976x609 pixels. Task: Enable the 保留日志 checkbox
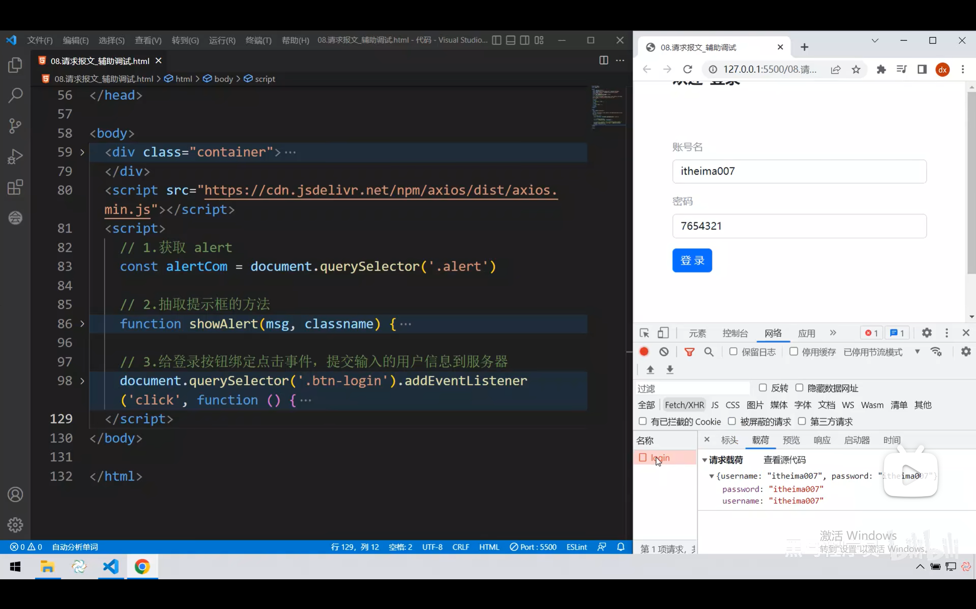click(x=733, y=351)
